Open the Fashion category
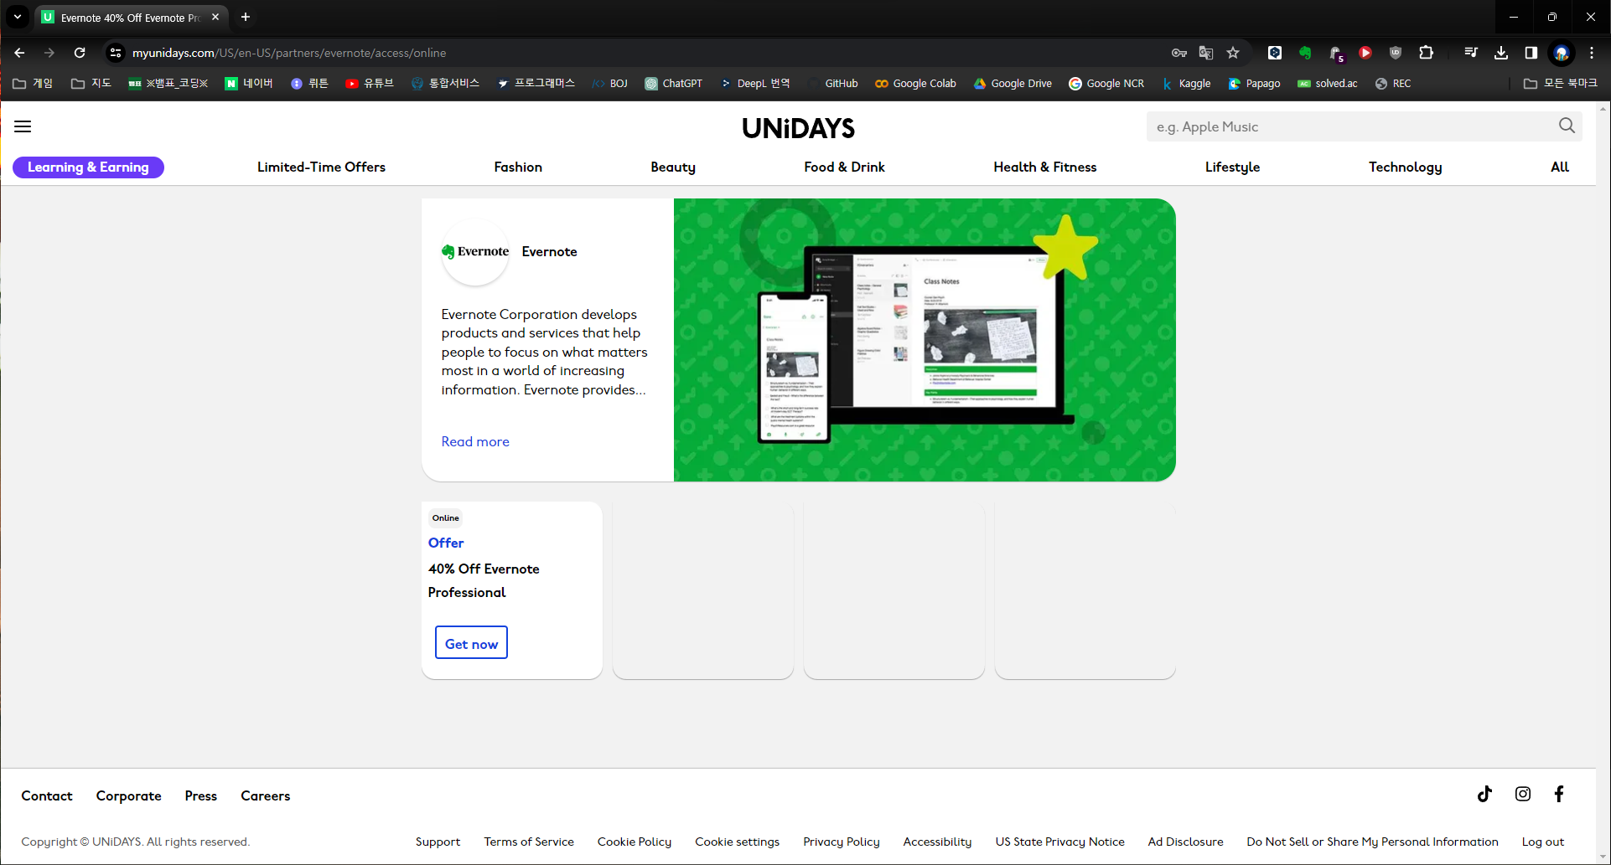Viewport: 1611px width, 865px height. (518, 167)
